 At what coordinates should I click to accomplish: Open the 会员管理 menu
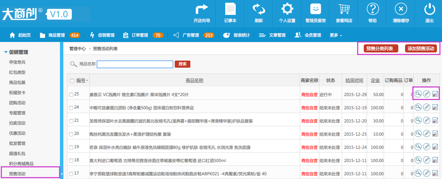click(x=308, y=35)
